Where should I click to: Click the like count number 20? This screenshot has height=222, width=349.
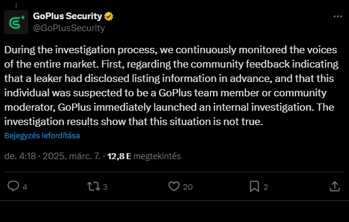188,187
